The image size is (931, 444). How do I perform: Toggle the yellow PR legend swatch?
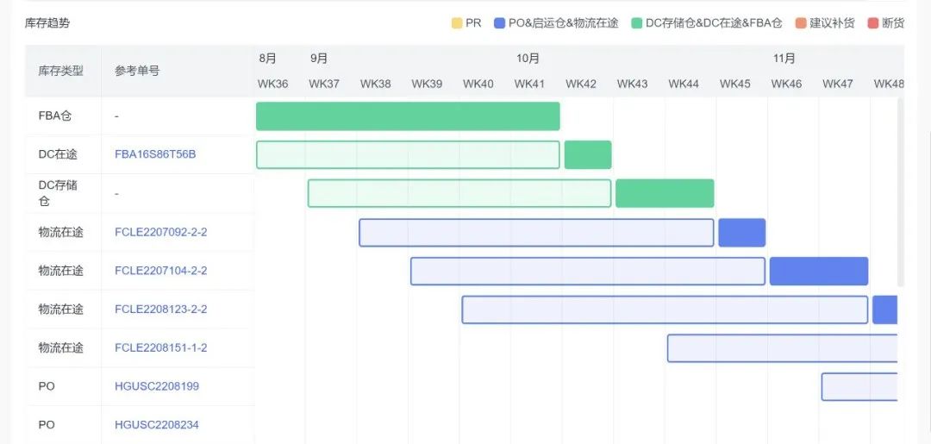[x=457, y=24]
